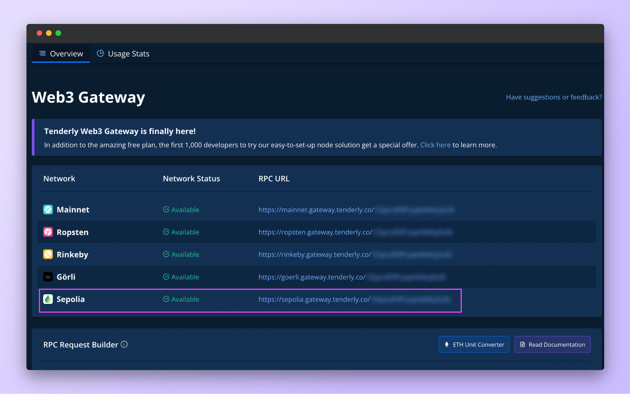Click the Sepolia gateway RPC URL
630x394 pixels.
(x=314, y=299)
